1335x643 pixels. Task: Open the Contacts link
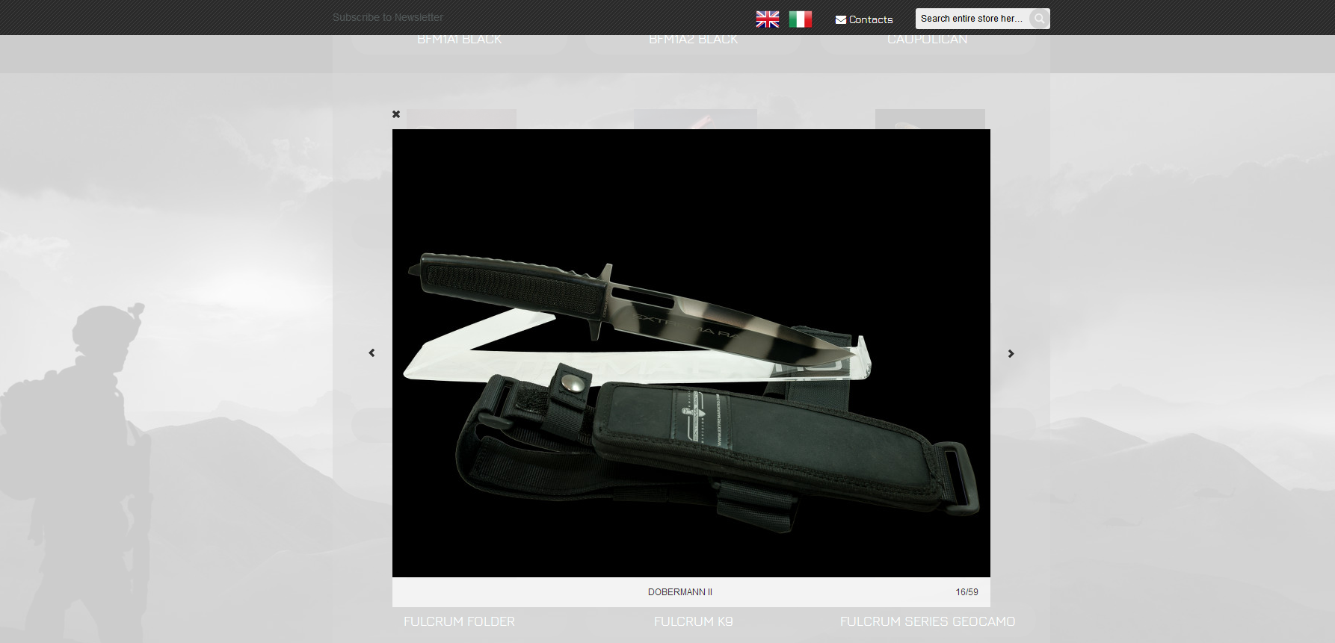tap(864, 19)
